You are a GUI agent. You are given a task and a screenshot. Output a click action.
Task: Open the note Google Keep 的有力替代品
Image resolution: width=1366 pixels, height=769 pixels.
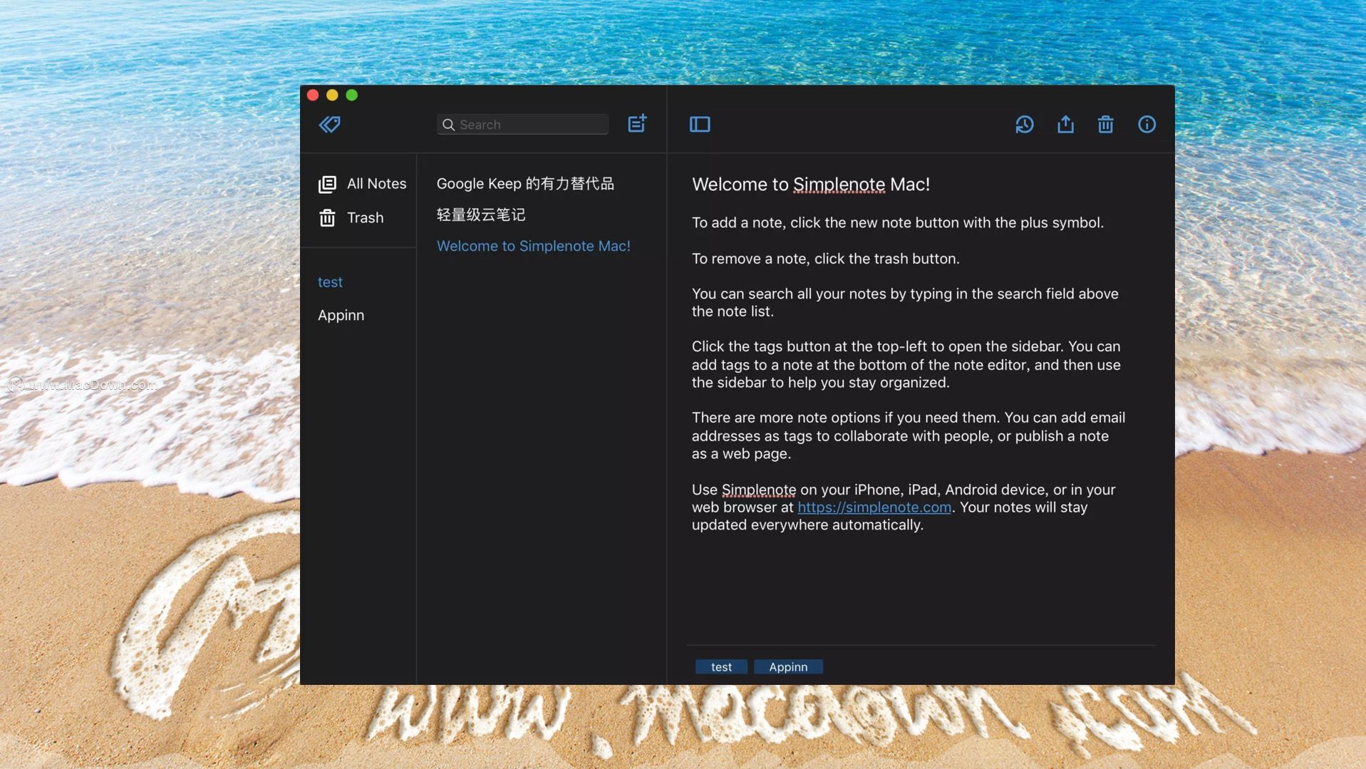point(525,183)
